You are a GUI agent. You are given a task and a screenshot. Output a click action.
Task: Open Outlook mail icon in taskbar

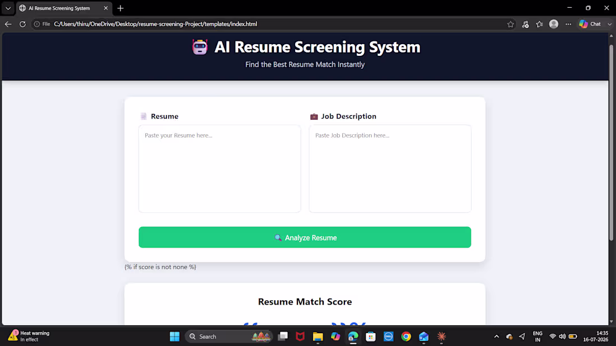(423, 336)
